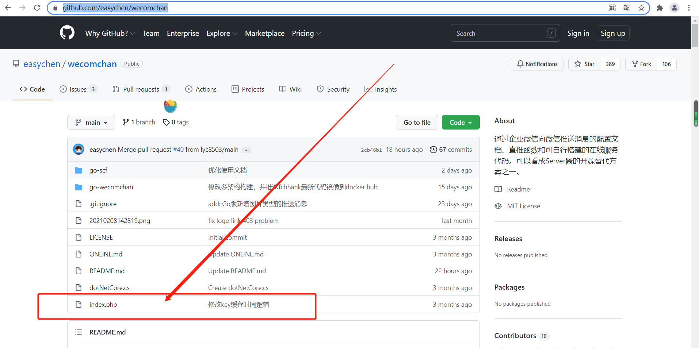Click the GitHub search box
The image size is (699, 348).
click(x=505, y=33)
